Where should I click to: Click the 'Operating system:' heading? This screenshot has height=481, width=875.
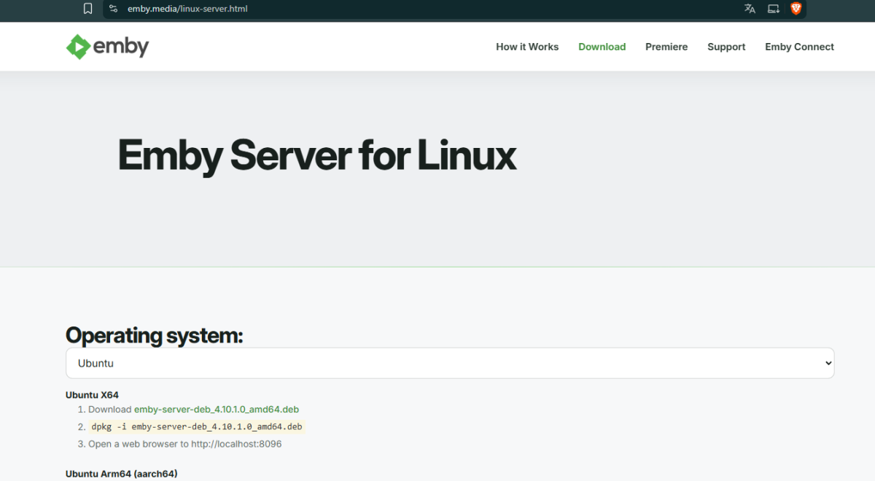tap(154, 335)
